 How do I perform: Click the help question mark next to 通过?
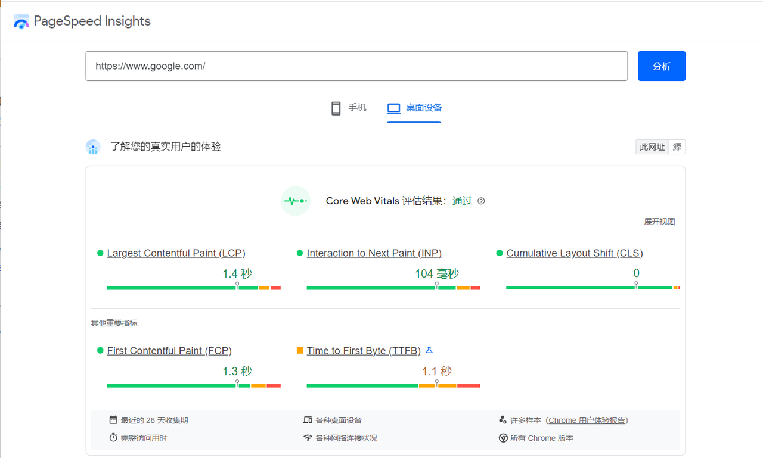[481, 201]
